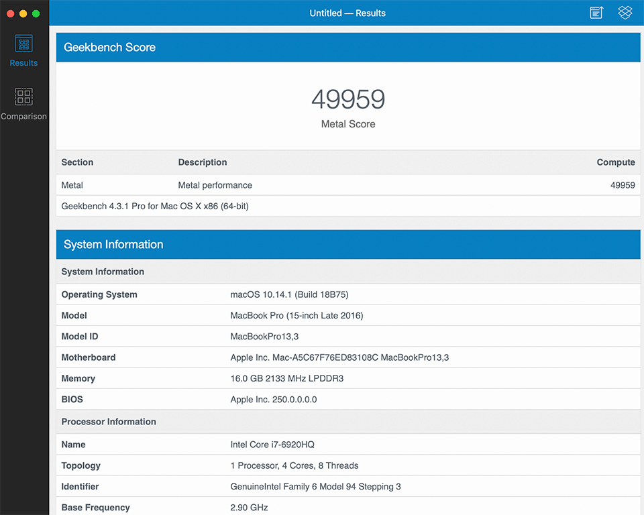Screen dimensions: 644x515
Task: Click the Base Frequency label
Action: tap(96, 507)
